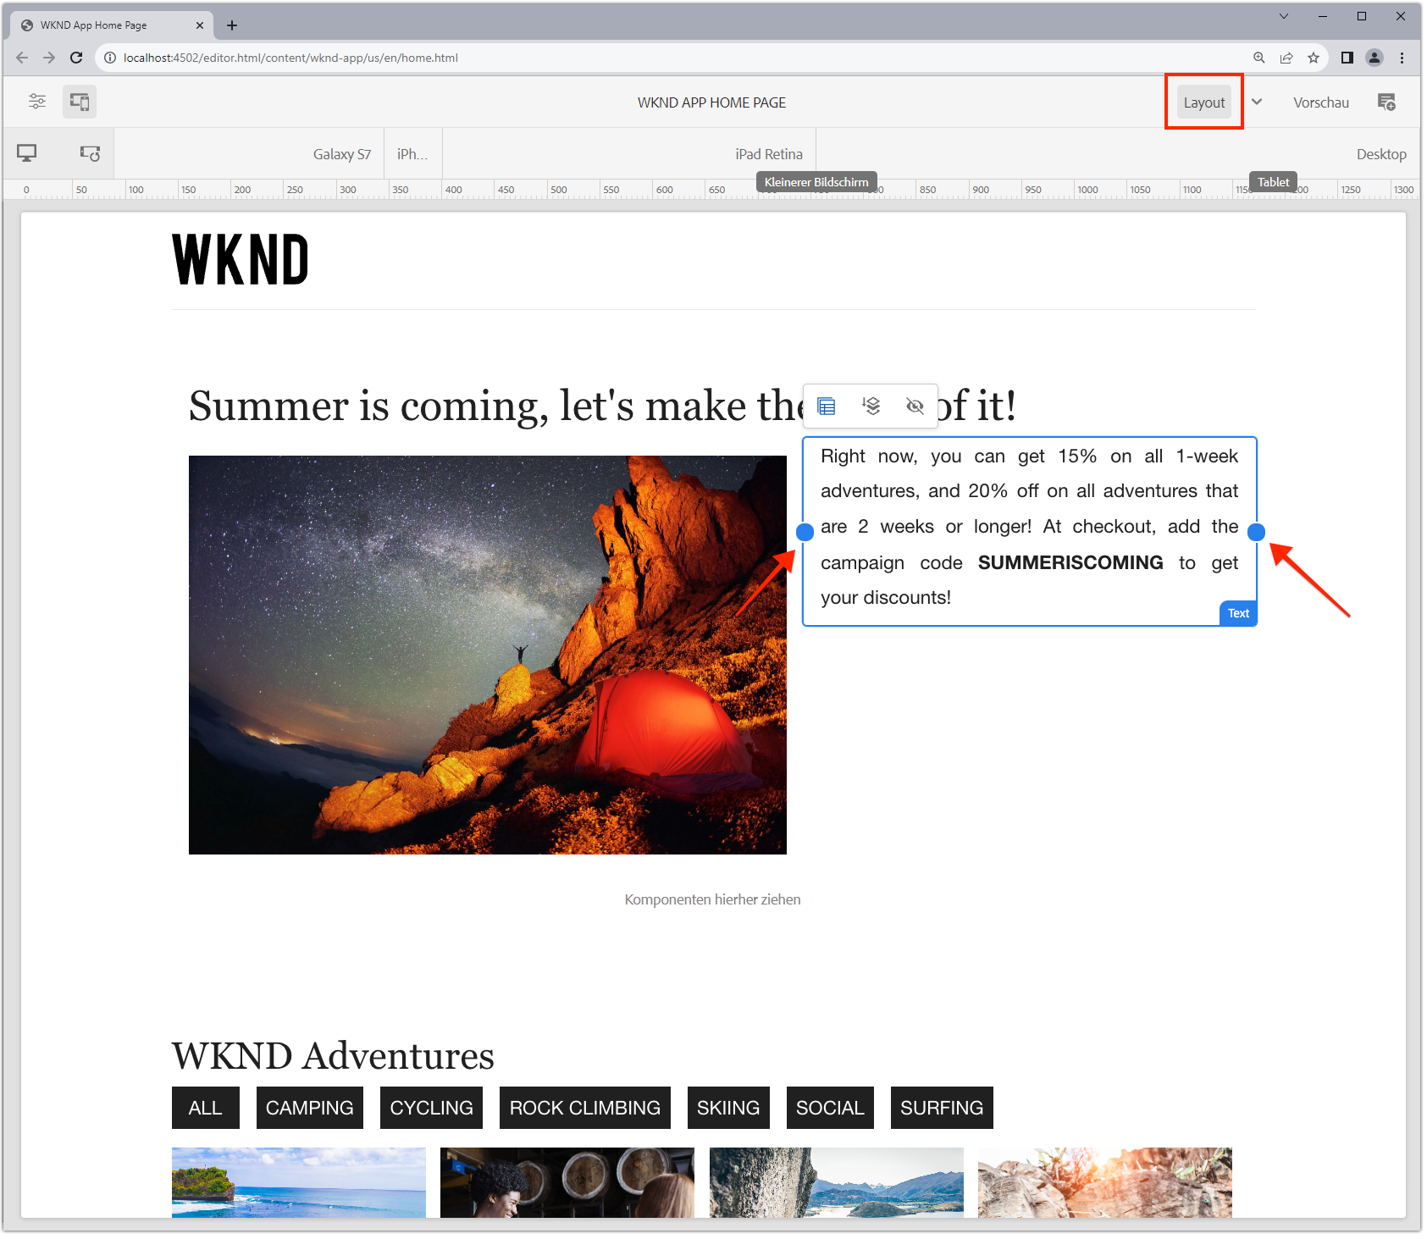Click the left blue resize handle
The height and width of the screenshot is (1239, 1427).
[x=805, y=532]
